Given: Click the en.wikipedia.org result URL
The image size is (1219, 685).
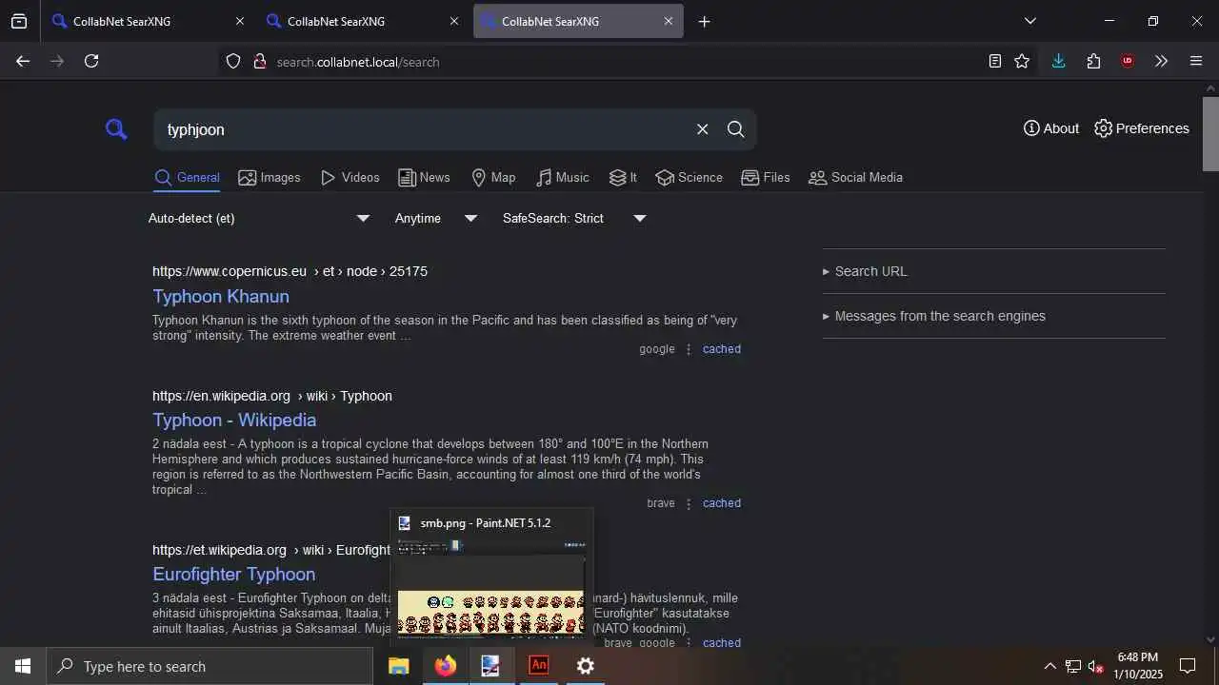Looking at the screenshot, I should pos(272,396).
